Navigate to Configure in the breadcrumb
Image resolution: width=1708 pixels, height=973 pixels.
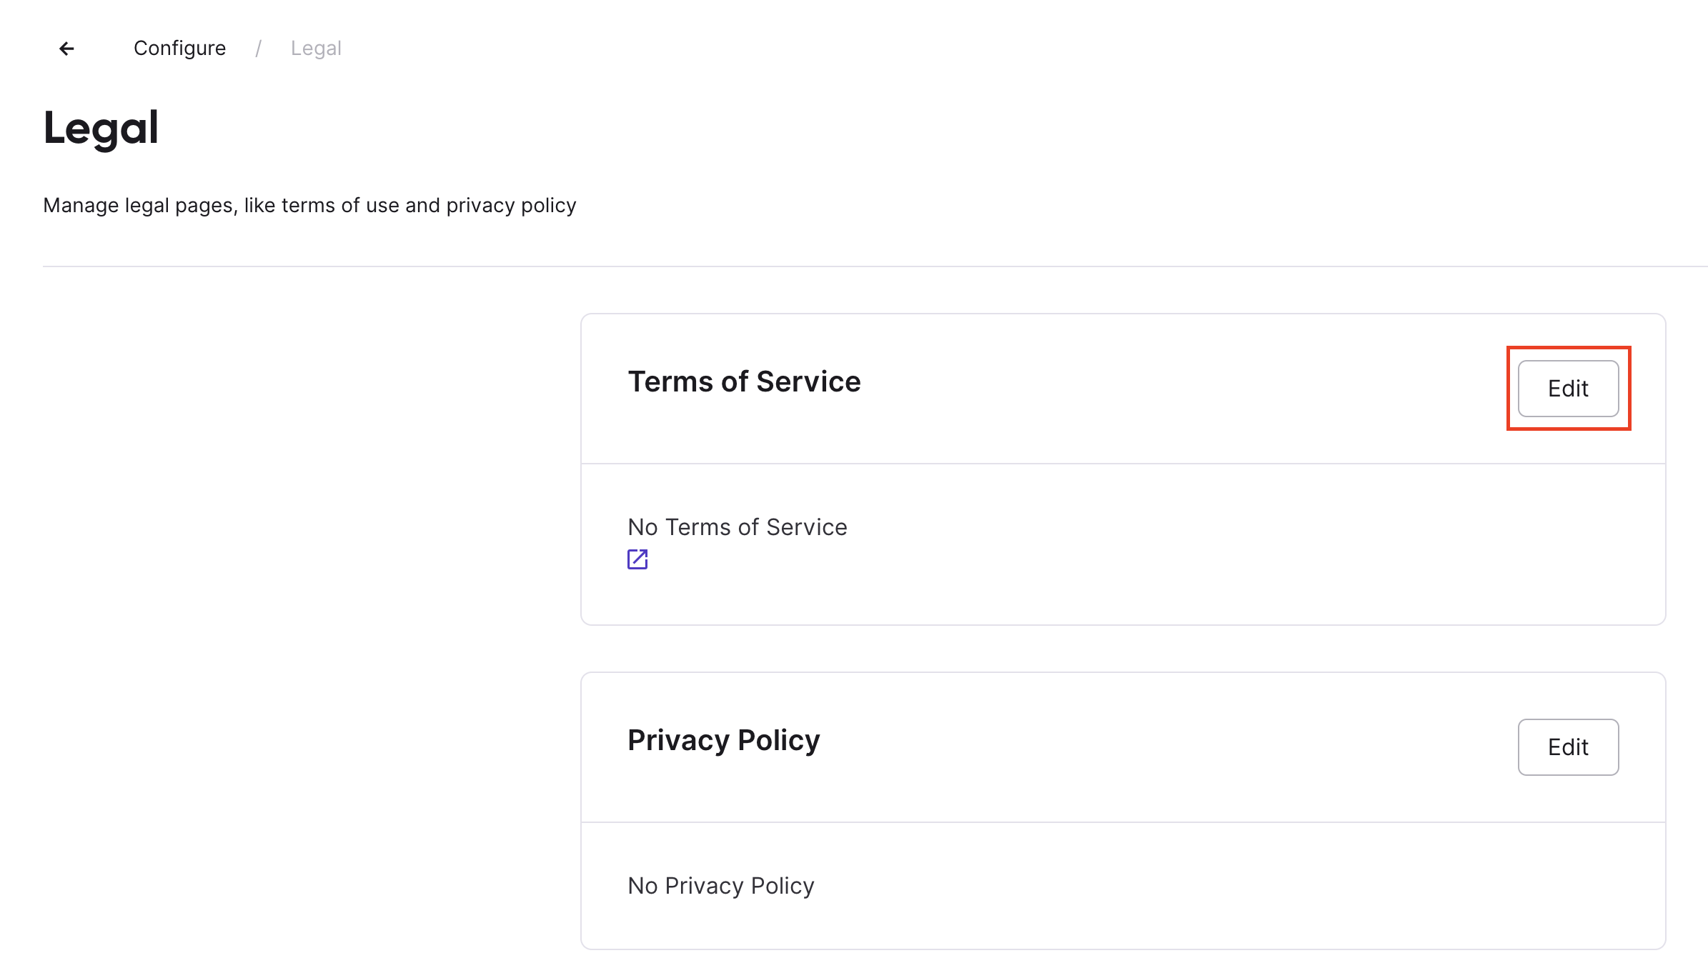click(x=179, y=49)
